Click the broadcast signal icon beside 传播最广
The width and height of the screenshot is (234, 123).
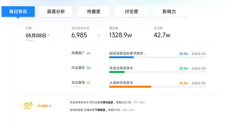pos(88,53)
